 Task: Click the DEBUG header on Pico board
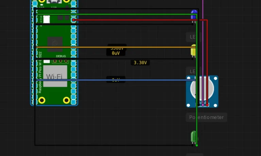(x=60, y=61)
